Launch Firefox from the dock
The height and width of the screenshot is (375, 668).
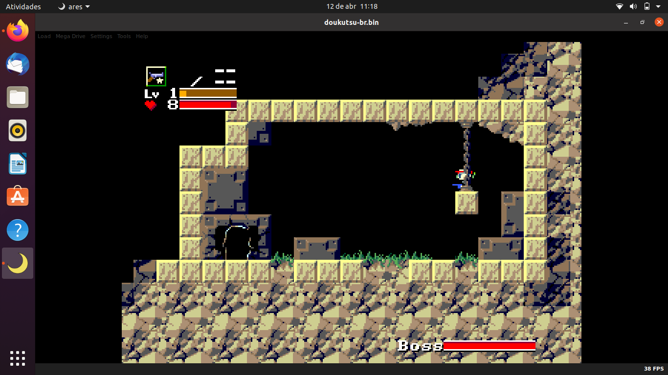pyautogui.click(x=18, y=31)
